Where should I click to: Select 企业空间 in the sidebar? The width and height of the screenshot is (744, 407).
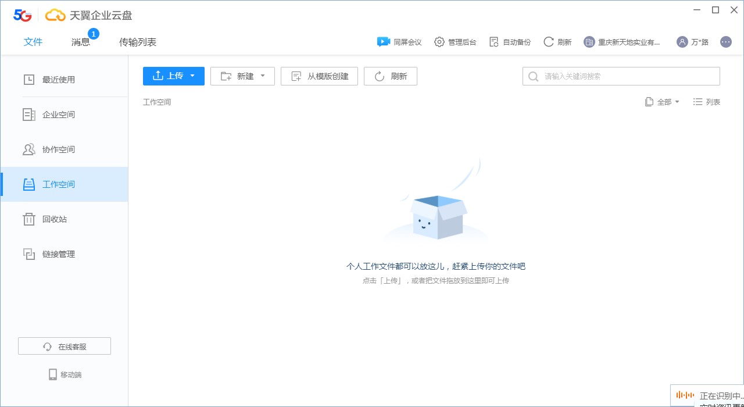point(58,115)
